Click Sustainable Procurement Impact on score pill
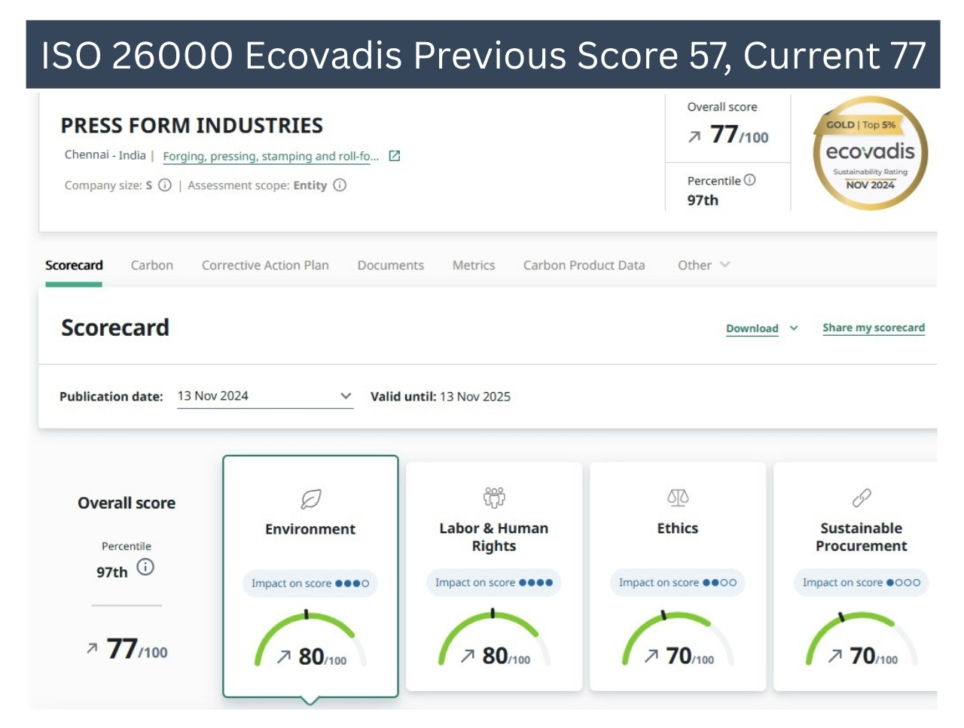Viewport: 964px width, 728px height. [862, 583]
